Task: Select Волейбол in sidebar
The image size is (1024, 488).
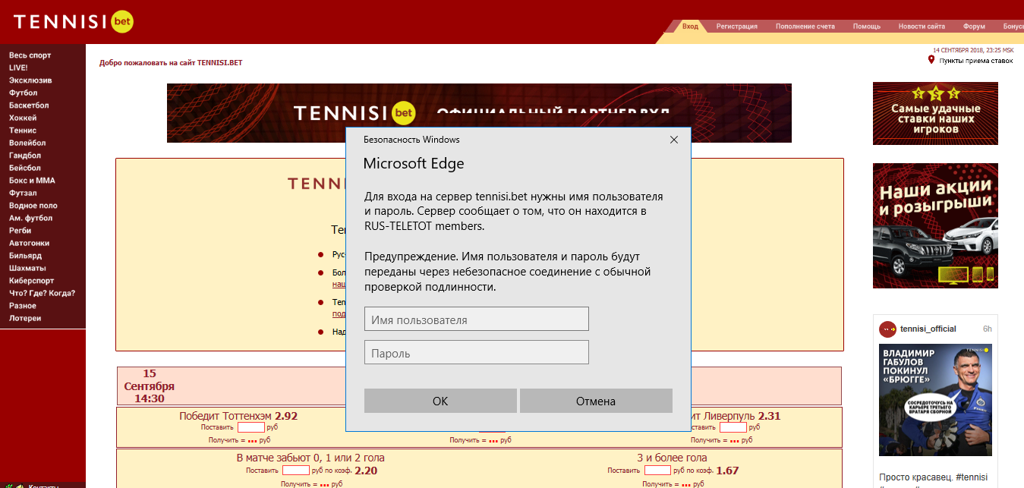Action: tap(27, 143)
